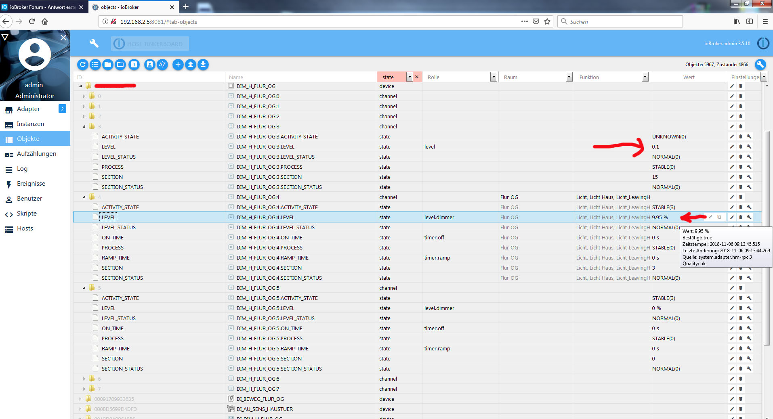Sort objects alphabetically with AZ button
The width and height of the screenshot is (773, 419).
[x=162, y=65]
